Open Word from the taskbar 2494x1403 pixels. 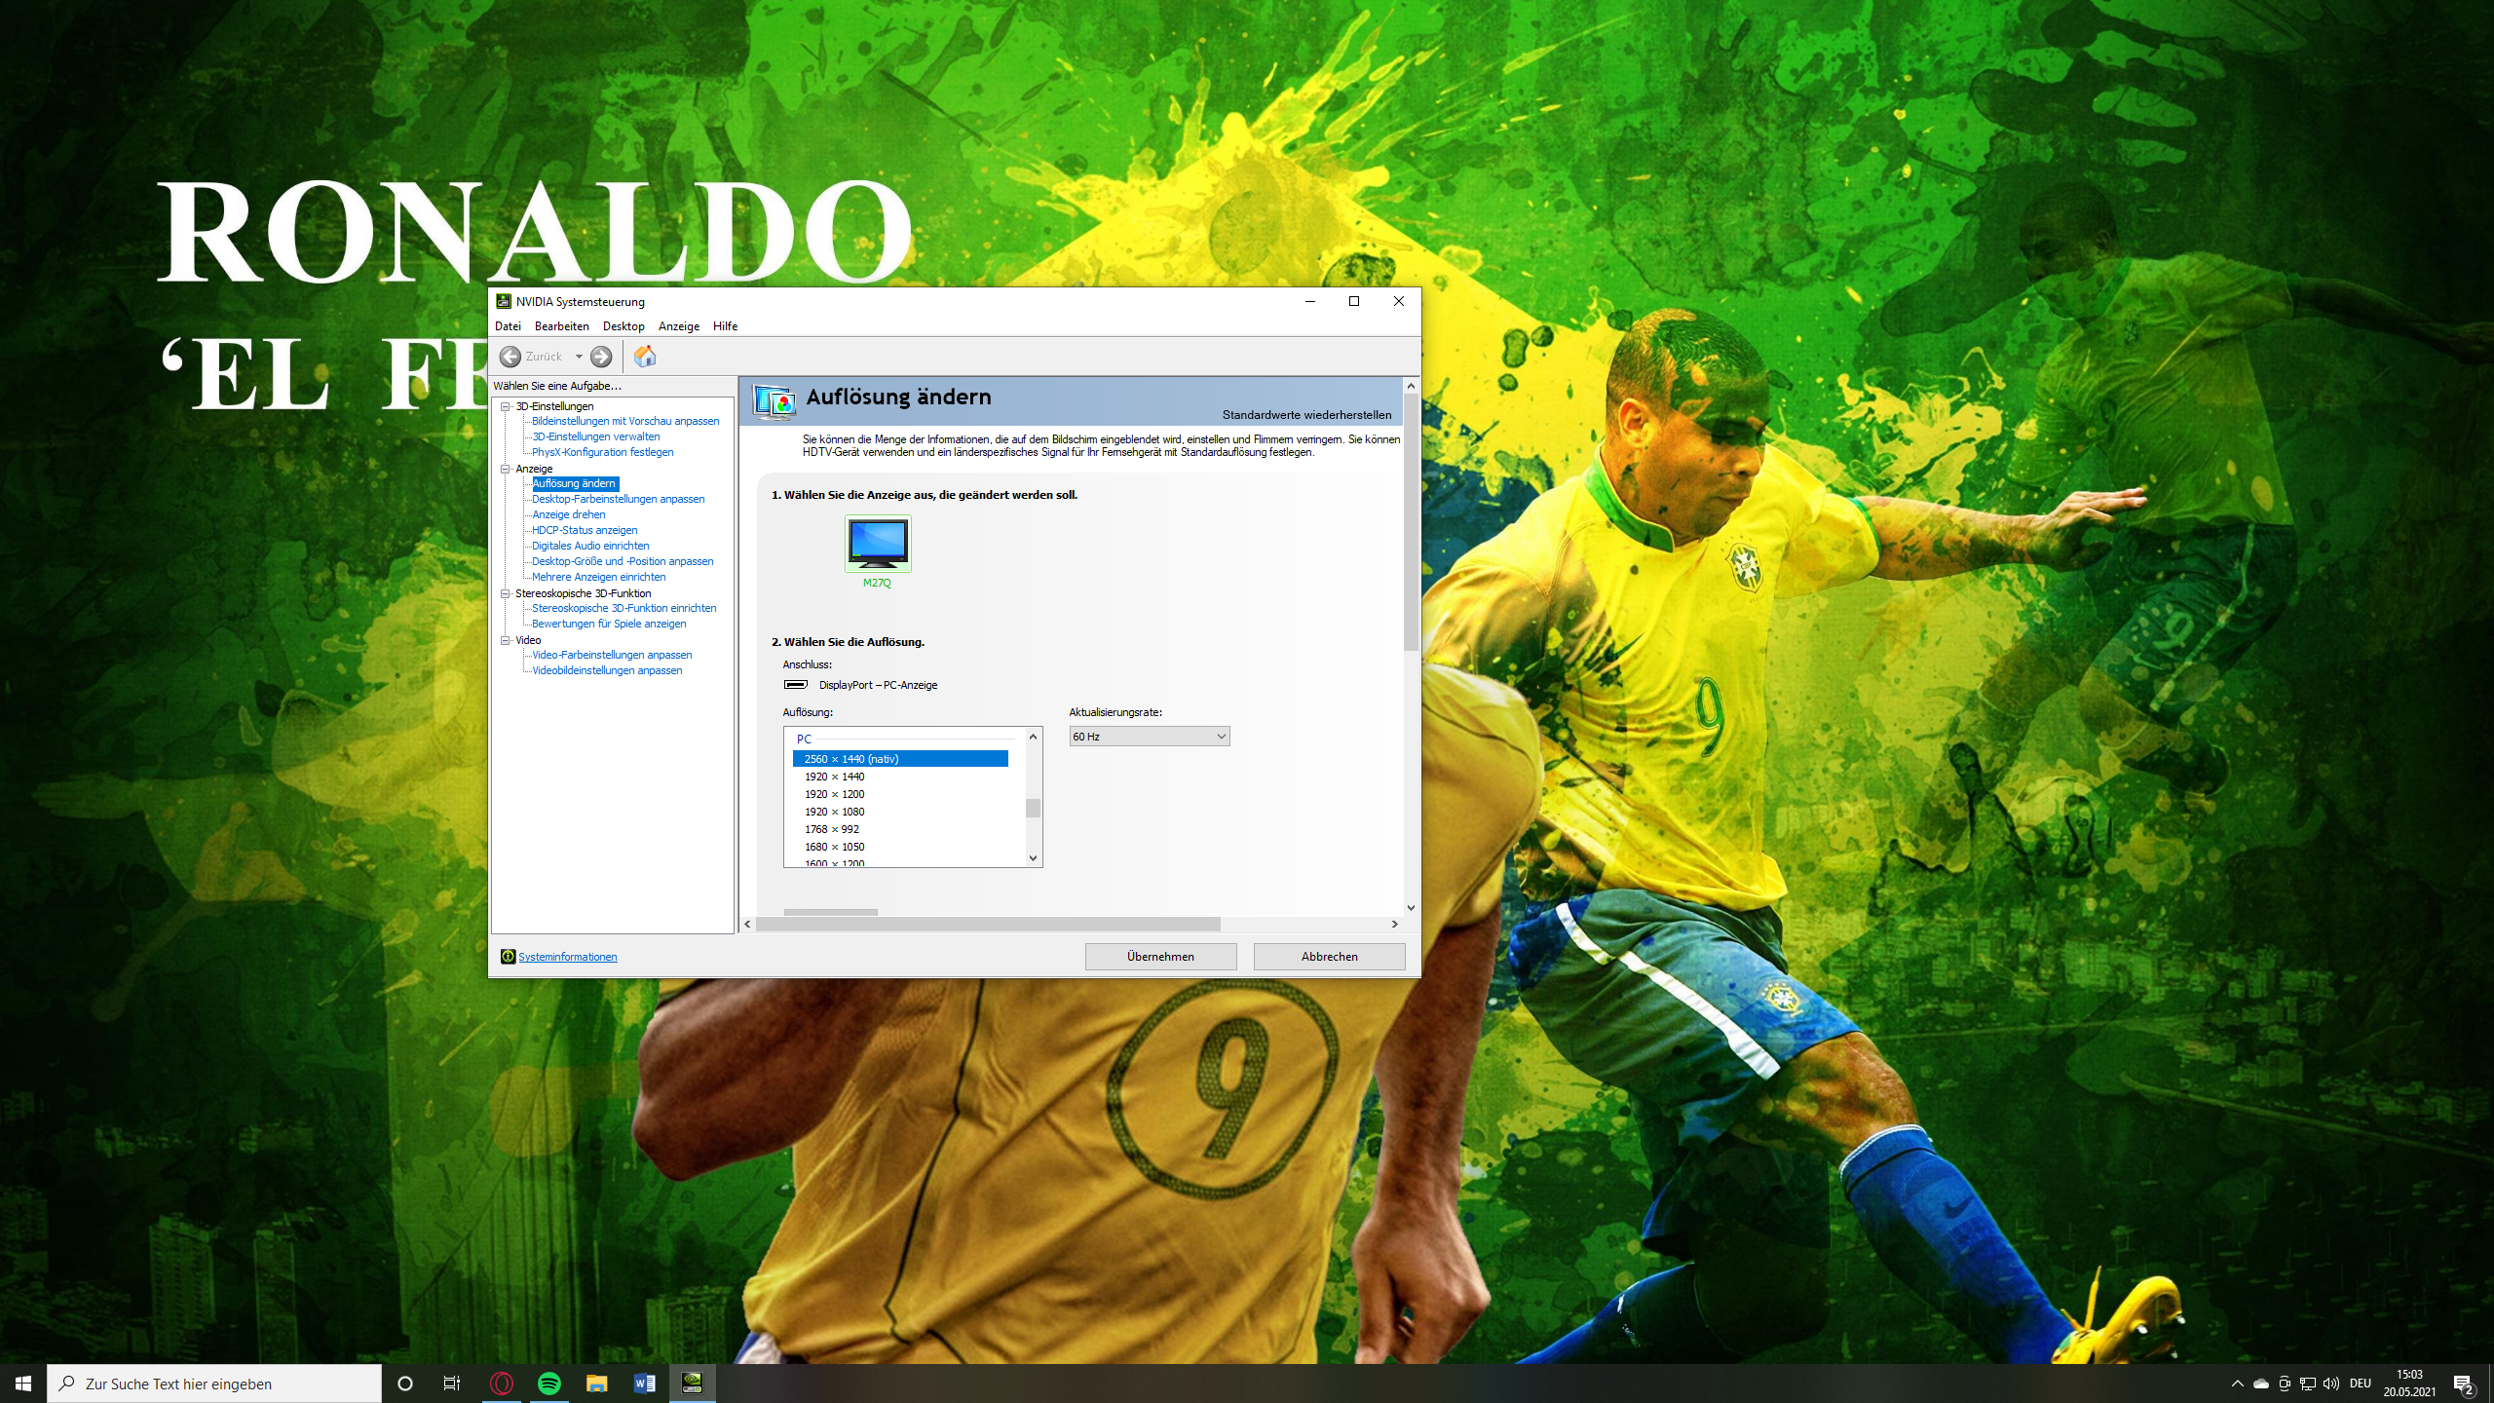point(644,1384)
